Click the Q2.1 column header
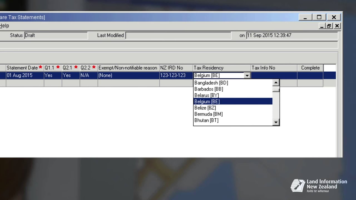356x200 pixels. [x=71, y=68]
